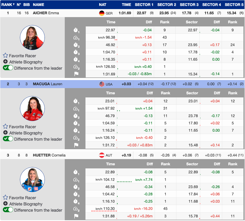
Task: Click the speedometer 1 icon in Huetter's table
Action: click(76, 180)
